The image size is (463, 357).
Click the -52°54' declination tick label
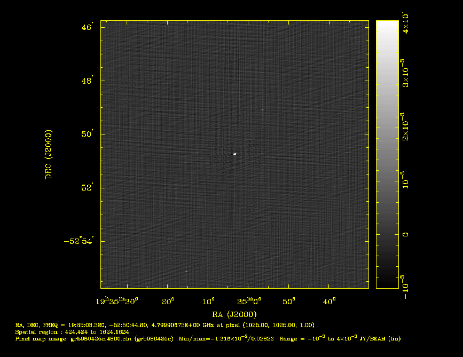(x=79, y=241)
